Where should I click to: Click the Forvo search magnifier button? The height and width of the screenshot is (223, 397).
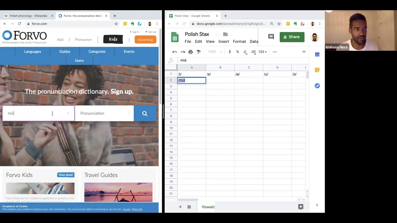(x=145, y=113)
